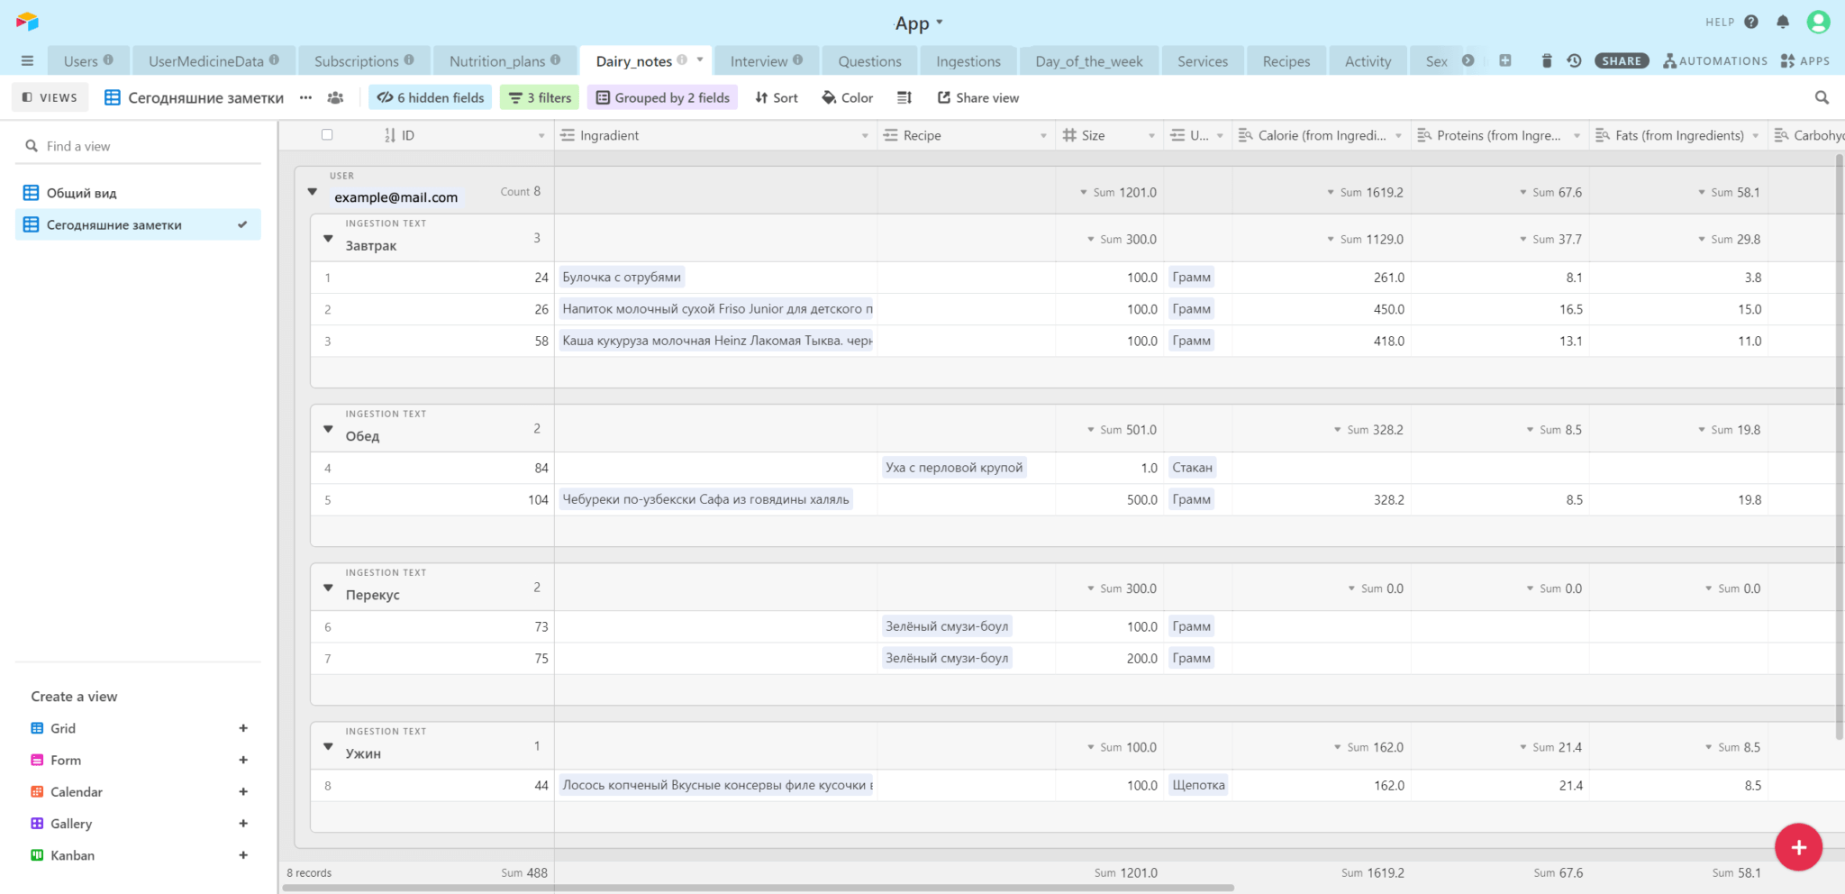Toggle the select all rows checkbox
The image size is (1845, 894).
[x=327, y=134]
